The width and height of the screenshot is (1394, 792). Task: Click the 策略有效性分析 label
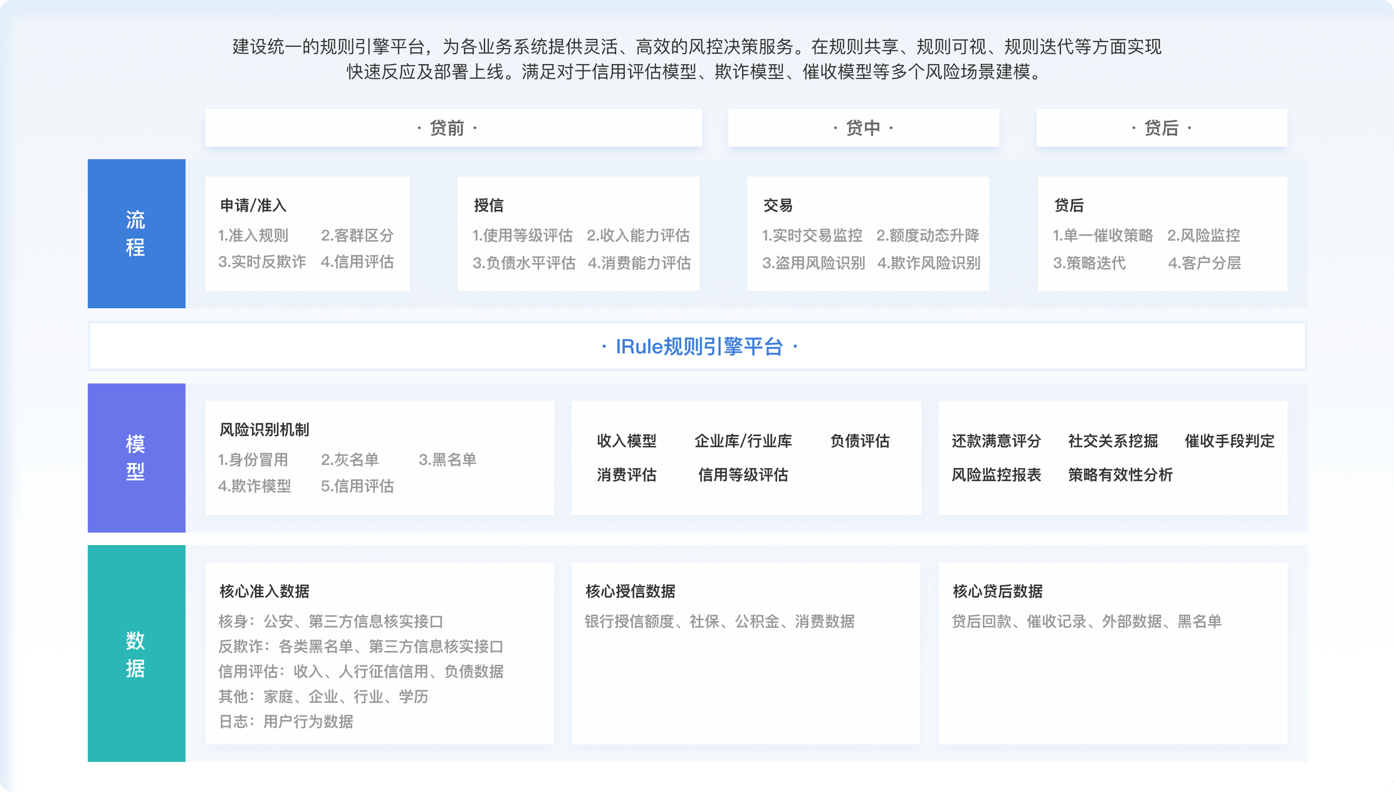1121,475
